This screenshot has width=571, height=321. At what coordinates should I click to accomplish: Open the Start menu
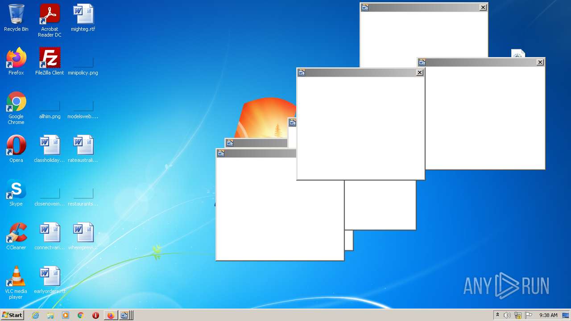point(12,315)
